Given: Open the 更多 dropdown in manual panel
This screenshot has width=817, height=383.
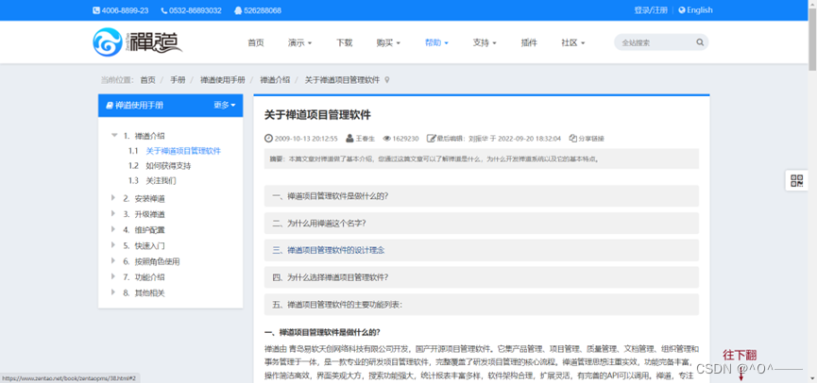Looking at the screenshot, I should coord(225,105).
